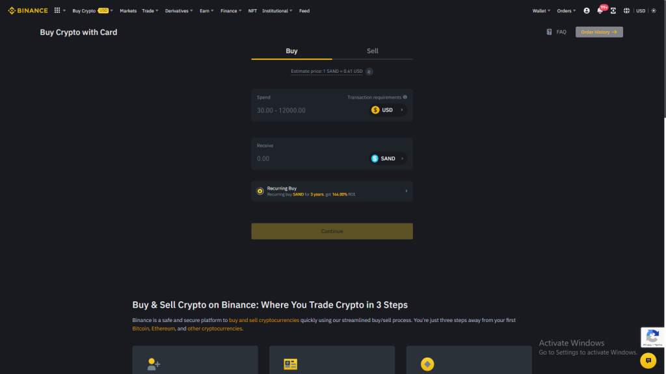Screen dimensions: 666x374
Task: Open the USD currency selector
Action: [x=386, y=110]
